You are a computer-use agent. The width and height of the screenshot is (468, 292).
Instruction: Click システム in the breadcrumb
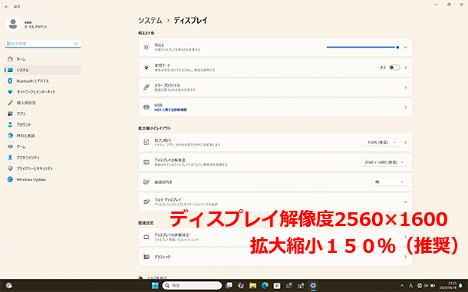click(x=150, y=21)
